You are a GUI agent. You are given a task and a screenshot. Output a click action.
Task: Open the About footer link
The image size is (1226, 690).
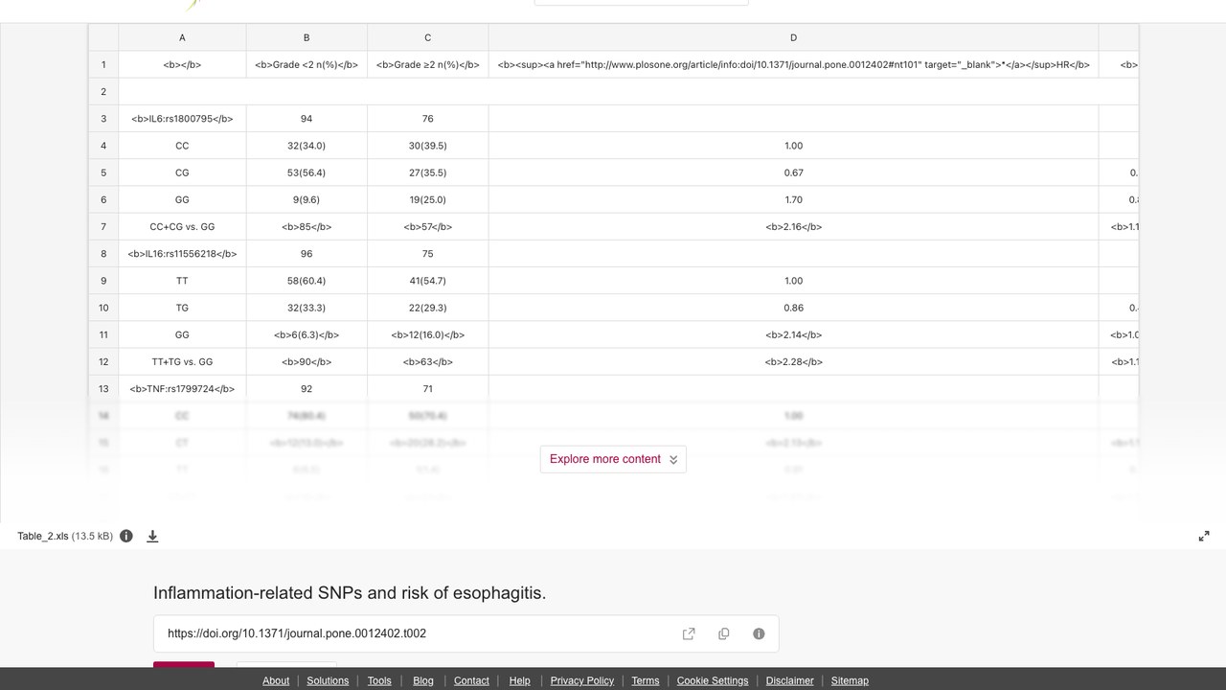tap(276, 680)
